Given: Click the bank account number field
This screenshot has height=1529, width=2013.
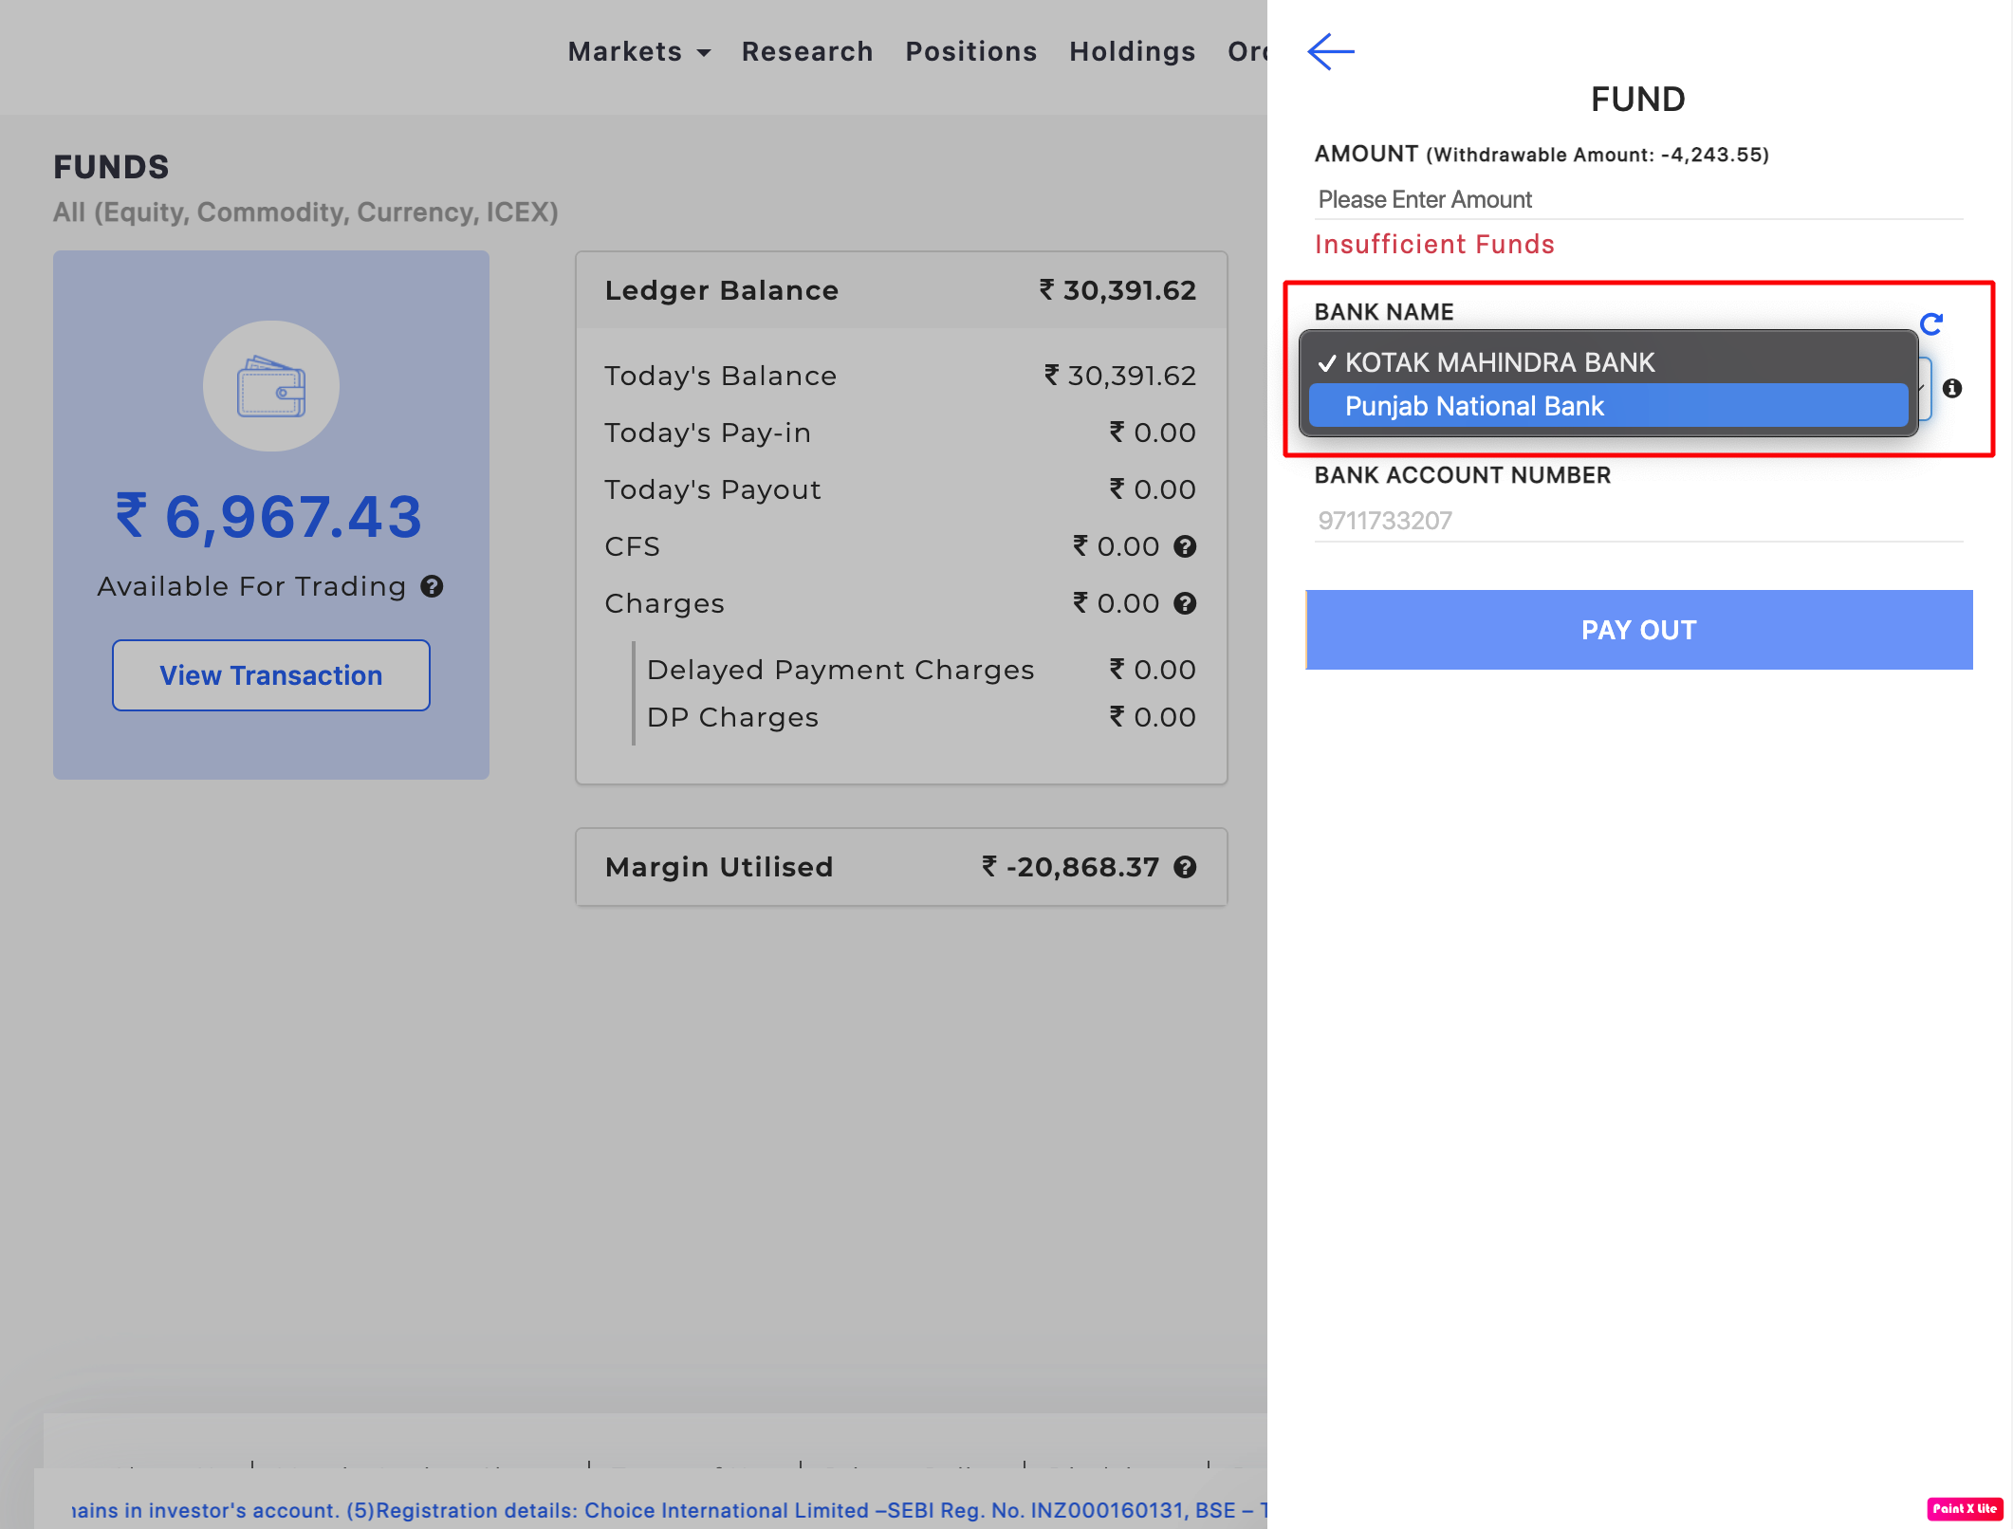Looking at the screenshot, I should point(1639,521).
